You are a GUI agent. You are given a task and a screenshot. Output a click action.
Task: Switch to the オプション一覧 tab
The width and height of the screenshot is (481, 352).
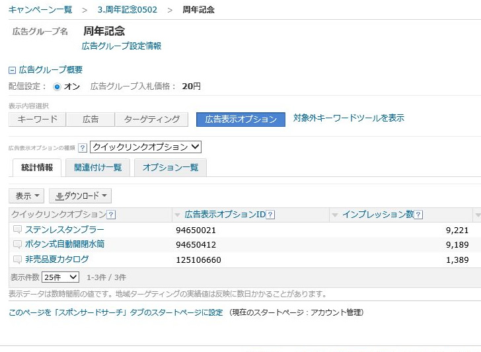pos(170,168)
